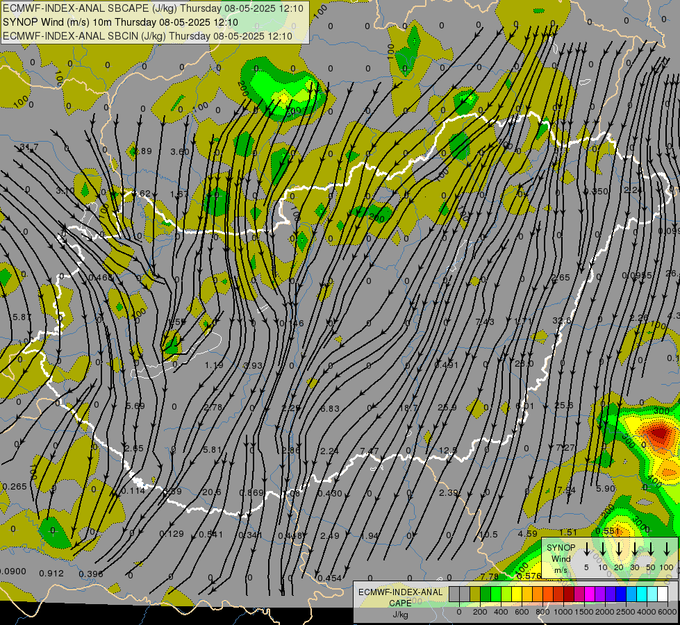Click the SBCIN value 0.551
This screenshot has width=680, height=625.
click(607, 531)
